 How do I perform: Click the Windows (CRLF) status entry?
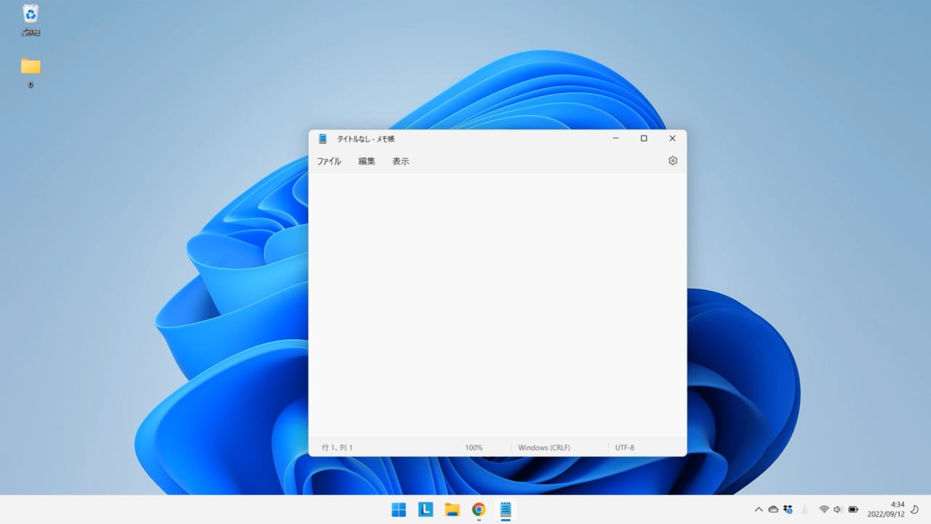pos(544,448)
